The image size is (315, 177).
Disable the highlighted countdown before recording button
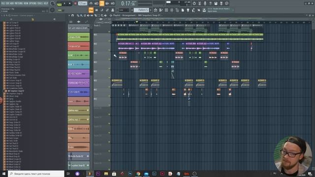point(102,3)
